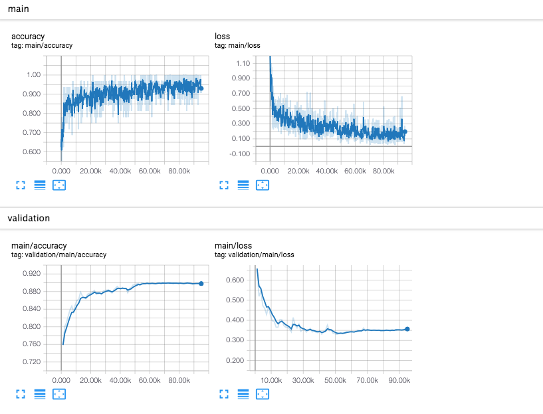Fit validation main/loss domain to data
This screenshot has height=414, width=543.
(x=262, y=394)
